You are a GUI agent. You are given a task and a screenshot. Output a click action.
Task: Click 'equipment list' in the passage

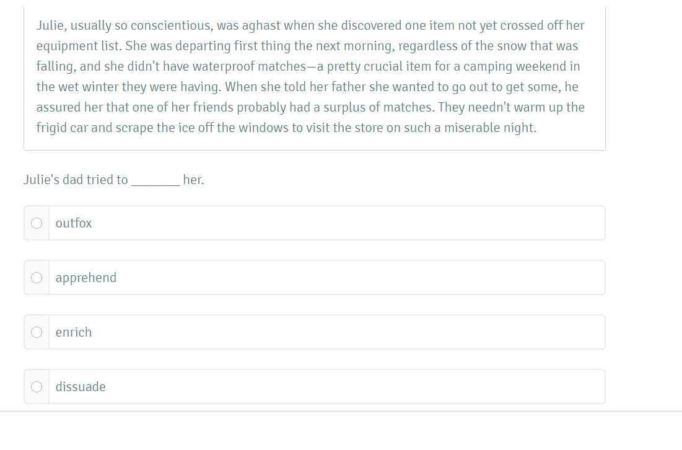point(79,46)
